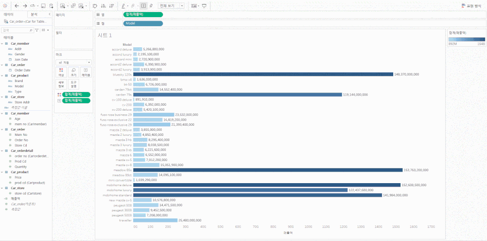
Task: Click the show/hide cards icon
Action: coord(194,6)
